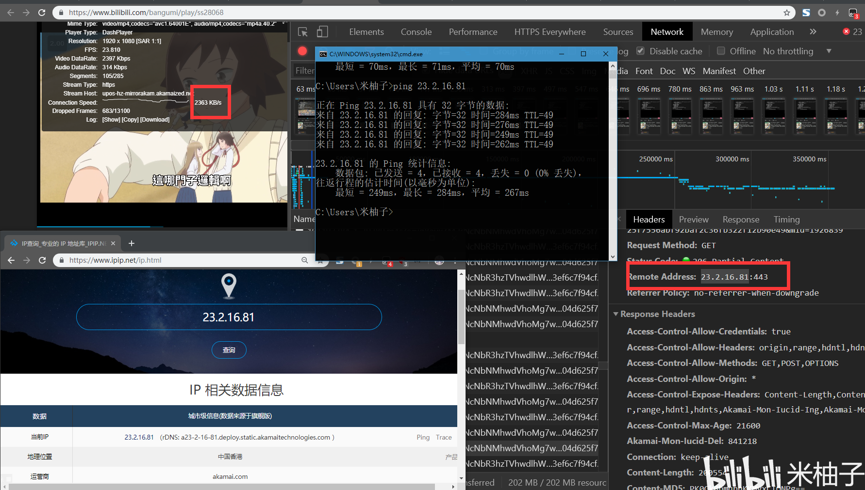This screenshot has width=865, height=490.
Task: Click the blue S extension icon
Action: pos(806,13)
